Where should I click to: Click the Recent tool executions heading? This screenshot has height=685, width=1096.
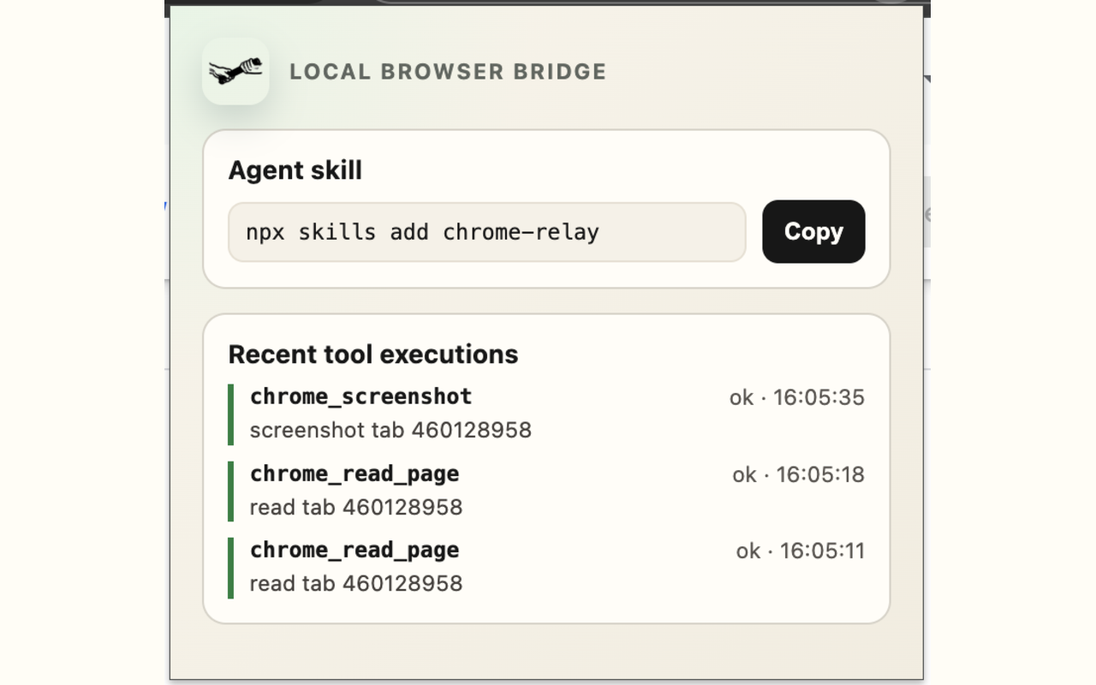coord(373,354)
